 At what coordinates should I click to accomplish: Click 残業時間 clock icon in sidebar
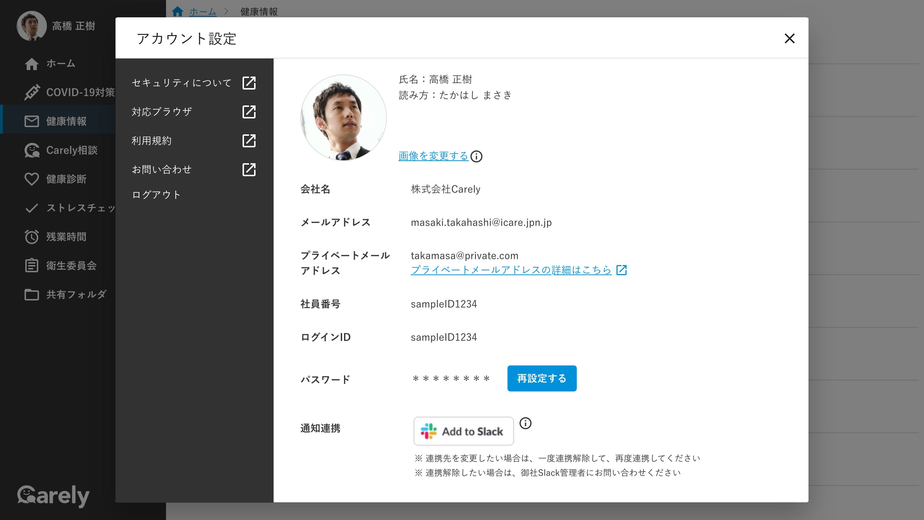point(32,237)
